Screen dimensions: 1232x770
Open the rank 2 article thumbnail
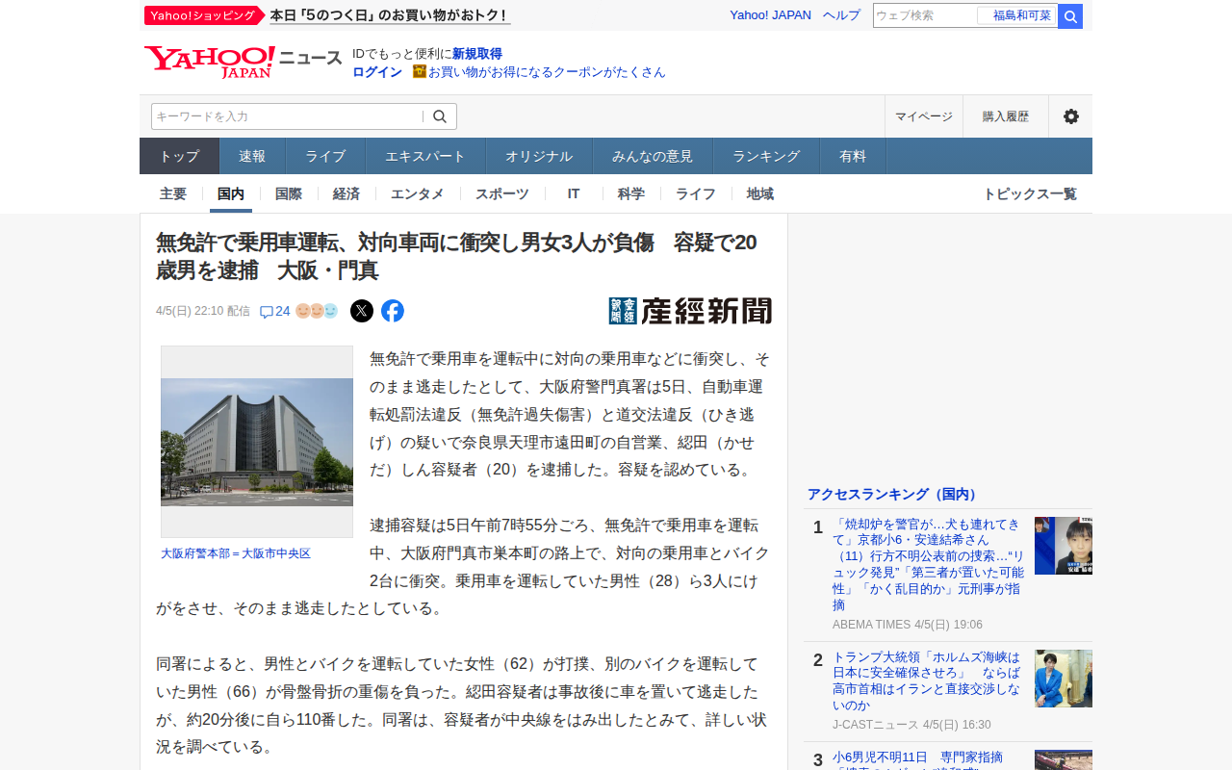1064,679
